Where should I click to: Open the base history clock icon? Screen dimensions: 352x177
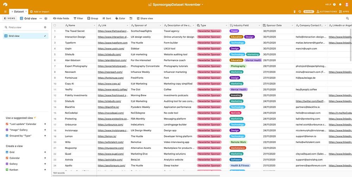(300, 12)
